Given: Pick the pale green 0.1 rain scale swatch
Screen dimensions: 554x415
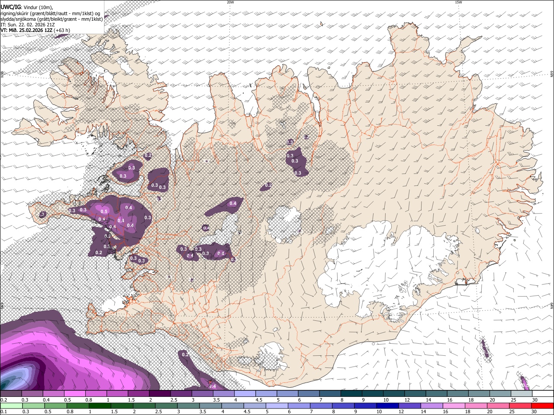Looking at the screenshot, I should coord(11,406).
